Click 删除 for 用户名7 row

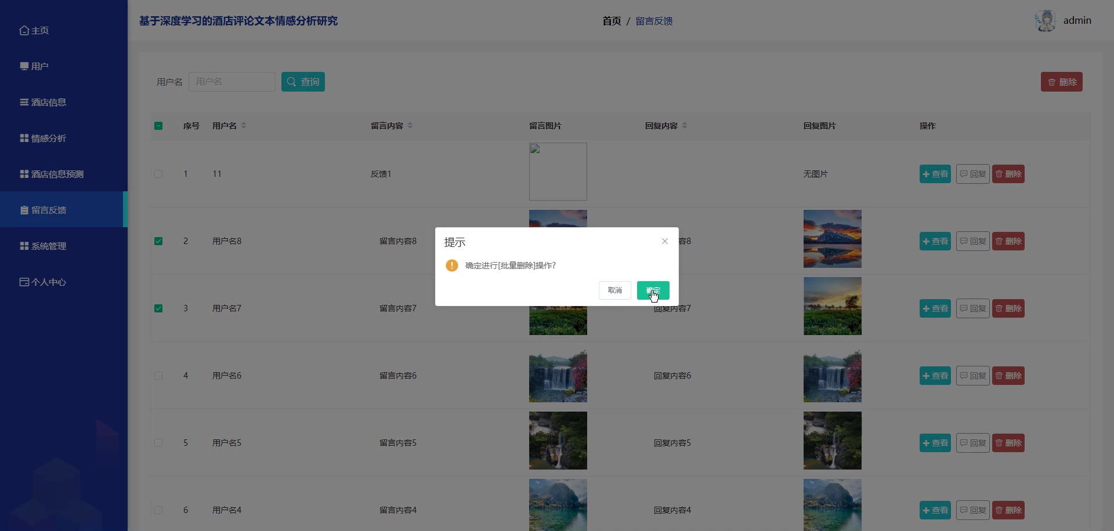coord(1008,308)
